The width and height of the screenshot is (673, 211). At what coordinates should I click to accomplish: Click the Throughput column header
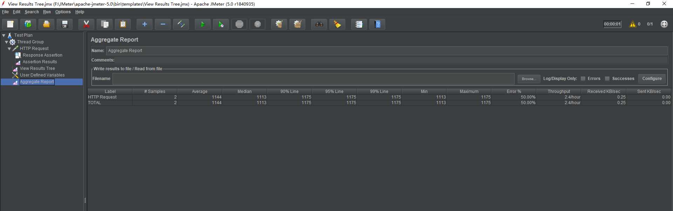click(558, 92)
